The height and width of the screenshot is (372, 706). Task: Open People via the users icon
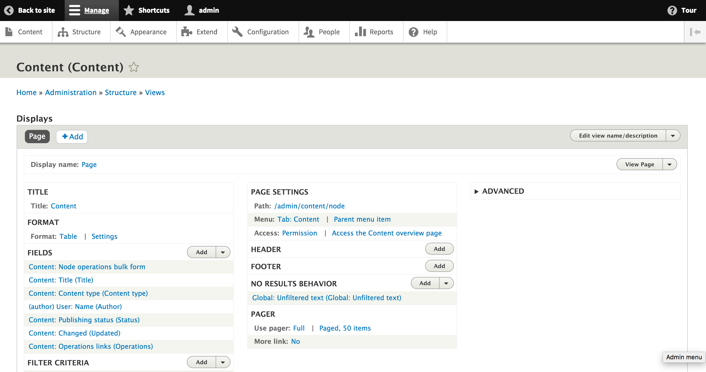click(309, 32)
